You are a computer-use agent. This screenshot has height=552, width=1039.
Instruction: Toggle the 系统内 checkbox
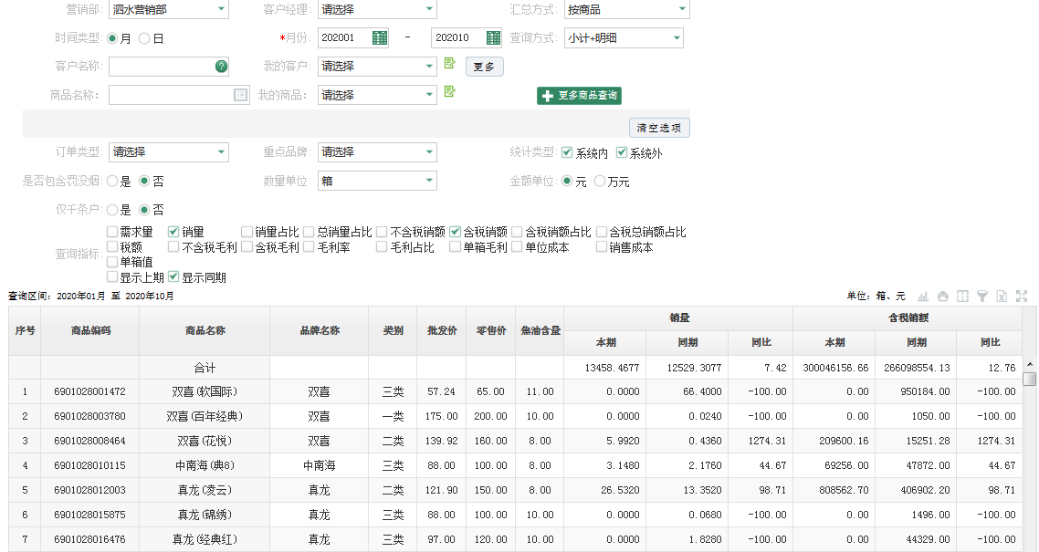click(567, 153)
